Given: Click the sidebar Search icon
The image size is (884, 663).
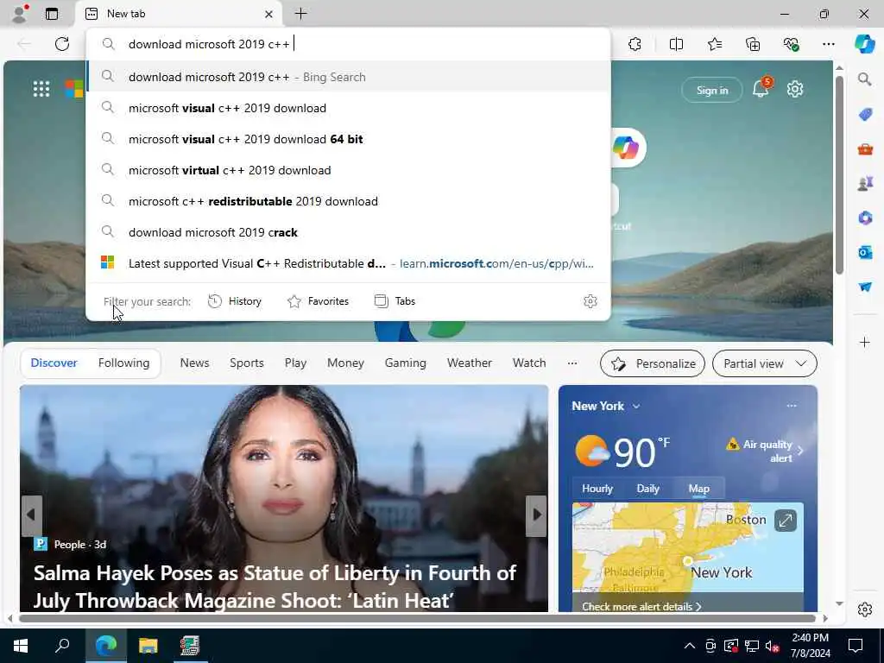Looking at the screenshot, I should tap(864, 79).
